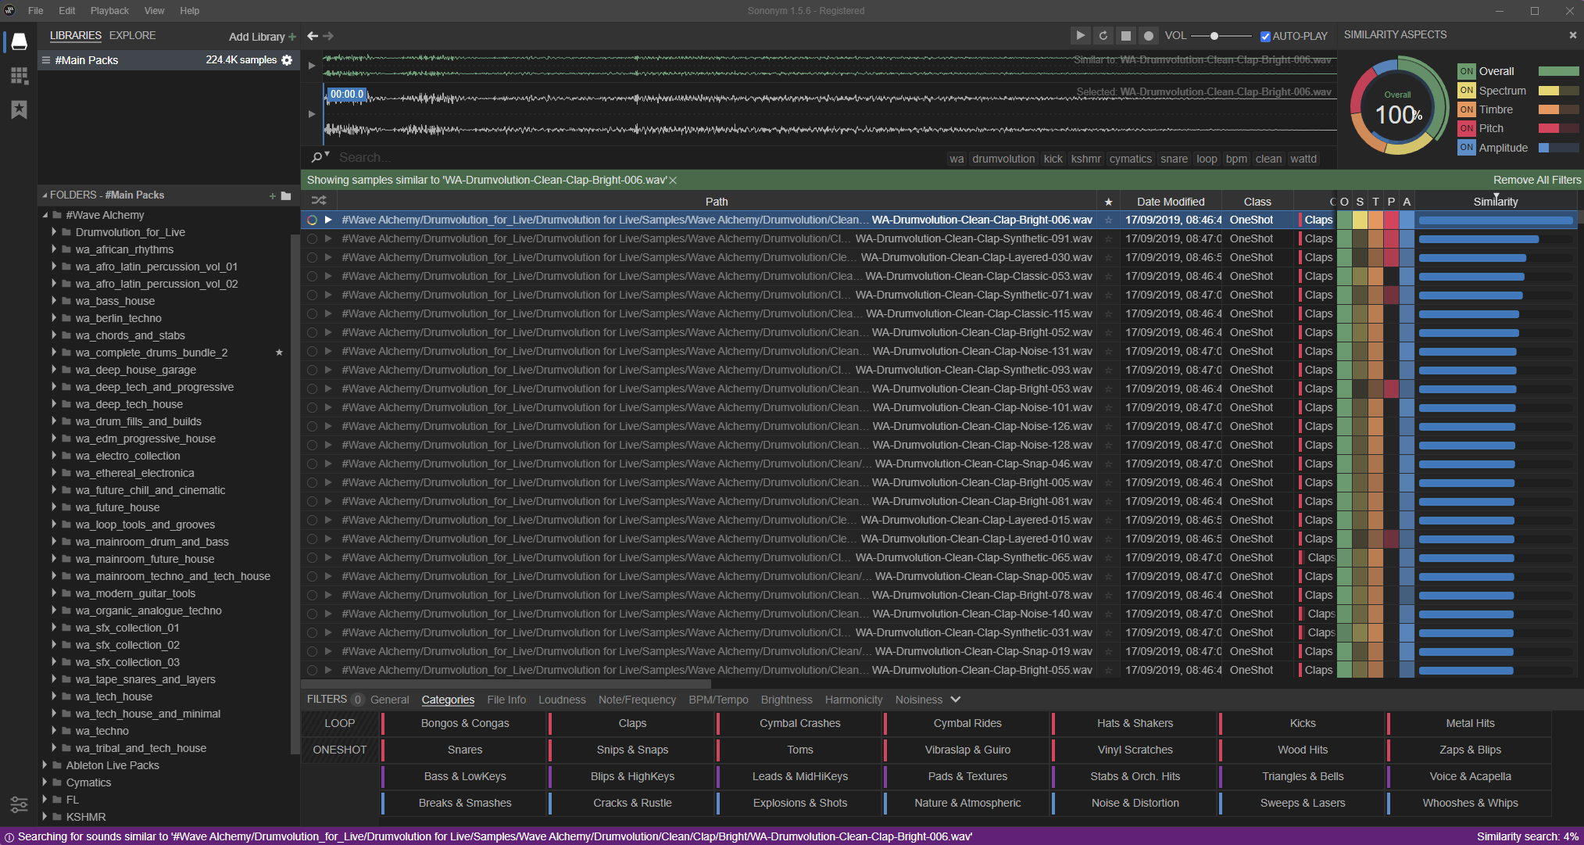Image resolution: width=1584 pixels, height=845 pixels.
Task: Add a new folder with plus icon
Action: pyautogui.click(x=272, y=195)
